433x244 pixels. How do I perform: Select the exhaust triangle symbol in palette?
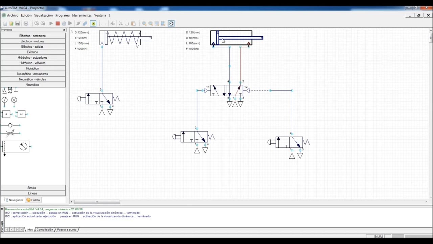coord(10,90)
